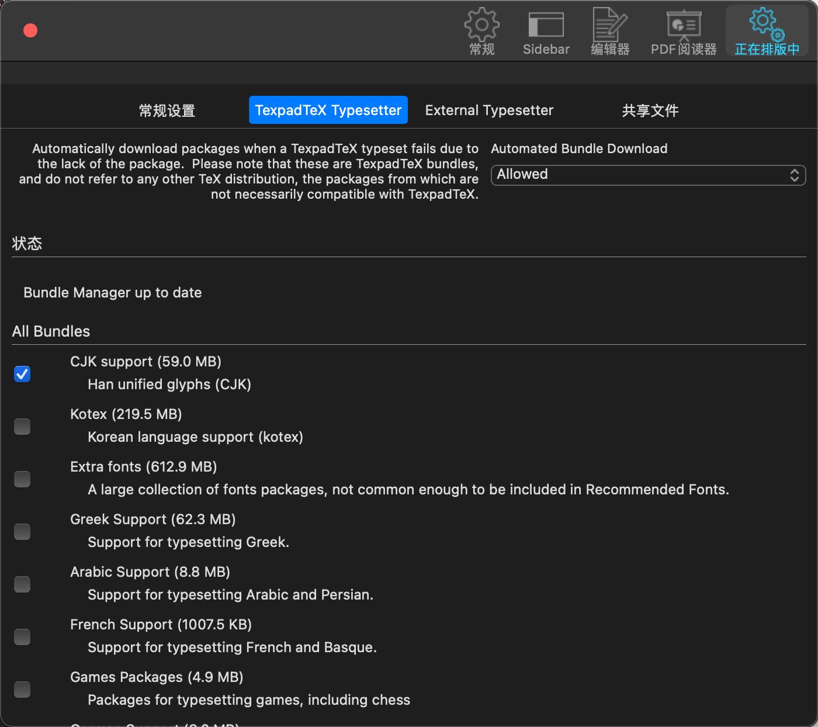
Task: Enable the Arabic Support bundle checkbox
Action: pyautogui.click(x=22, y=584)
